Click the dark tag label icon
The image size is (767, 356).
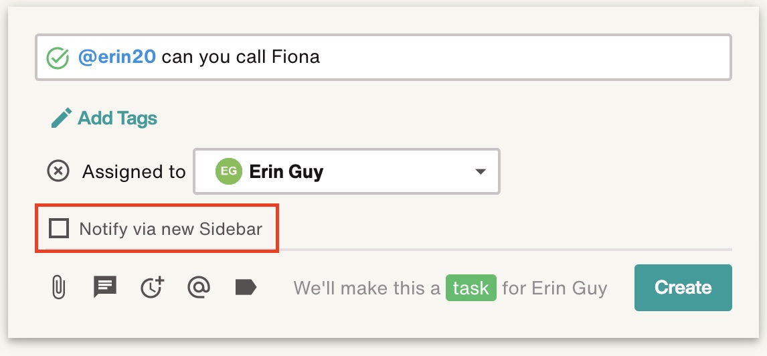point(246,287)
